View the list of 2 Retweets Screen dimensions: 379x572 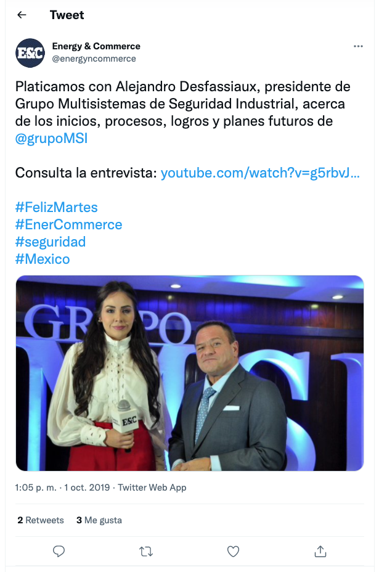point(41,520)
